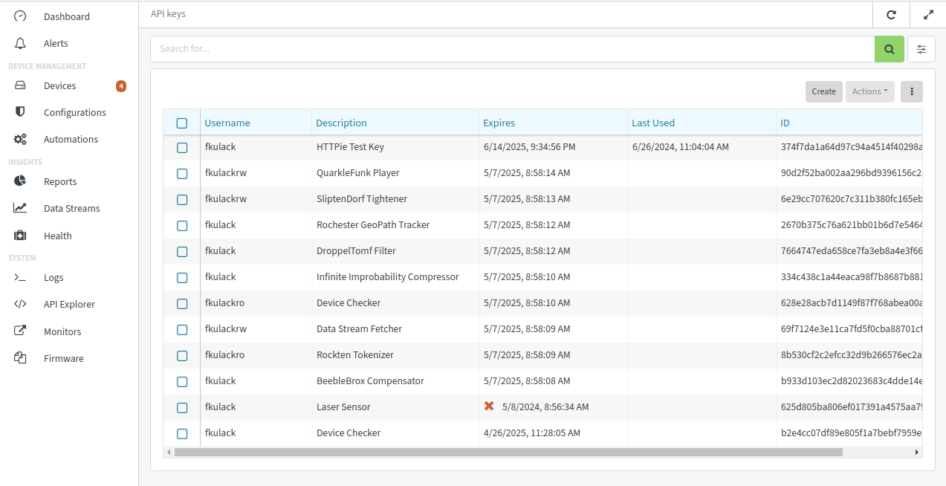
Task: Check the DroppelTomf Filter row checkbox
Action: (182, 251)
